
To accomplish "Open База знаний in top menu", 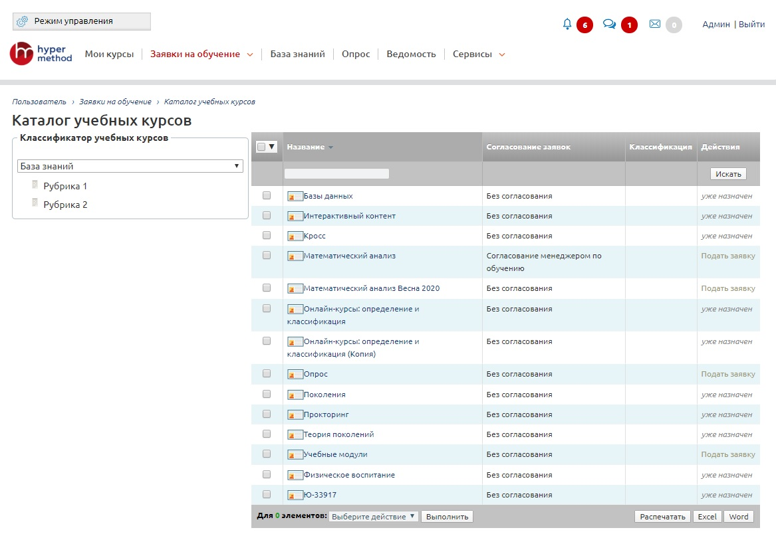I will point(297,54).
